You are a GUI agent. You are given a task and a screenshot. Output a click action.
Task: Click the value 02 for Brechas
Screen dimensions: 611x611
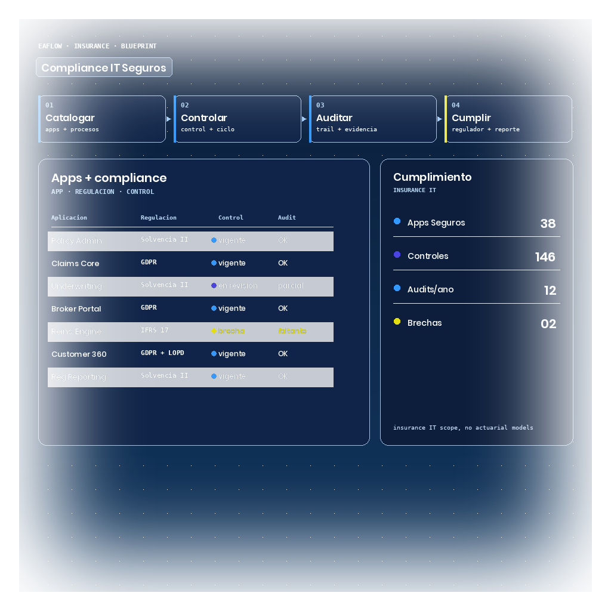coord(548,324)
